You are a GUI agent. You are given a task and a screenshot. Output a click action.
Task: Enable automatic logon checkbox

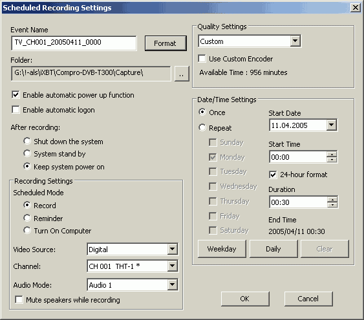(x=16, y=109)
